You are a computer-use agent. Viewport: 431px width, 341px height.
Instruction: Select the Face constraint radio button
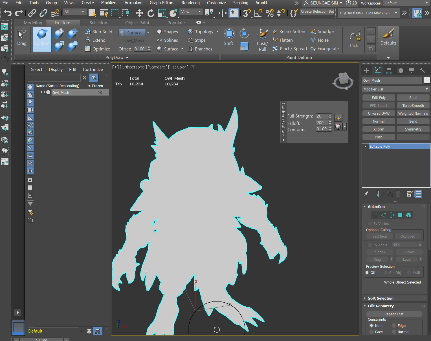[371, 332]
